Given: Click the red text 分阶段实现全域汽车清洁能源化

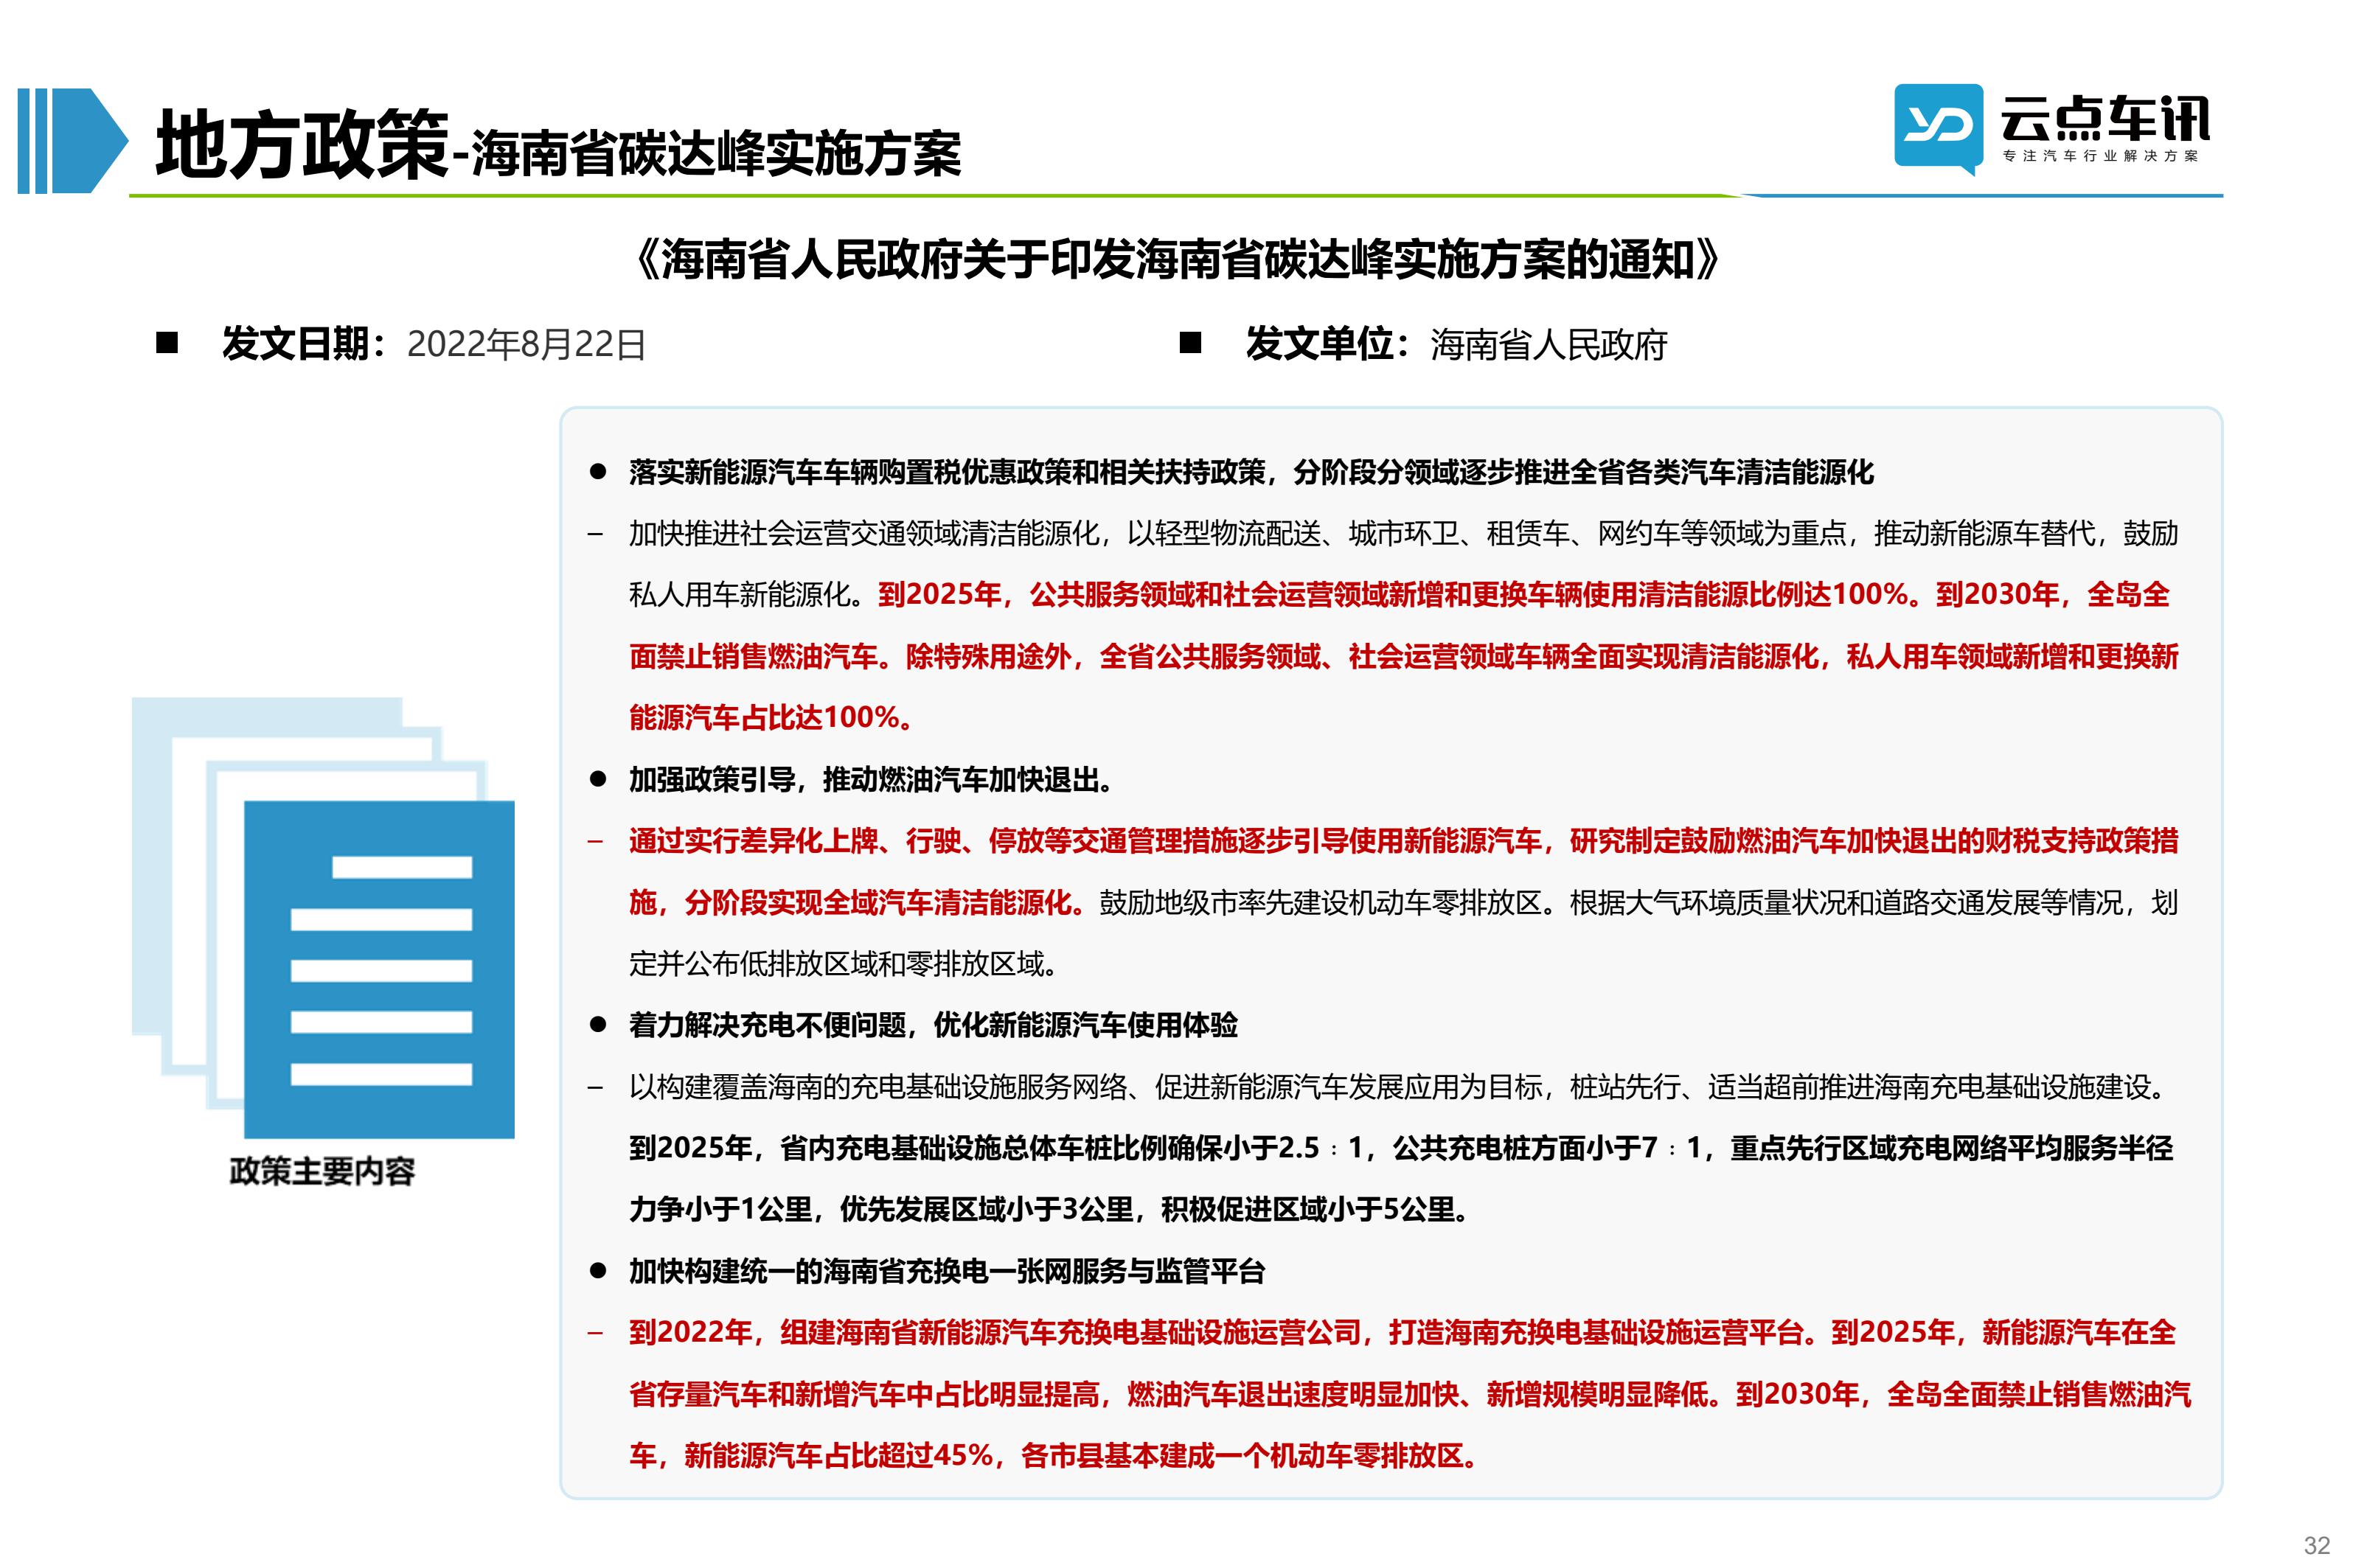Looking at the screenshot, I should coord(885,903).
